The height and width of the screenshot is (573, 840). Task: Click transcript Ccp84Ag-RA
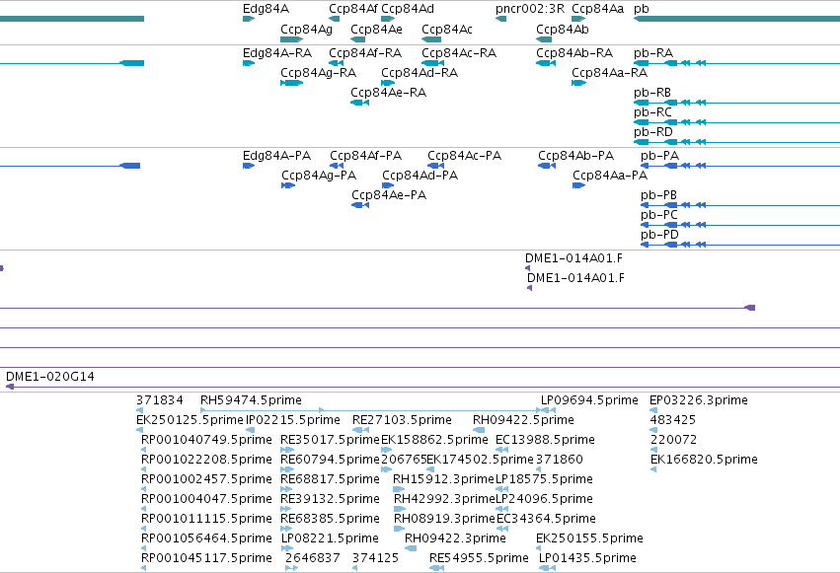tap(318, 73)
